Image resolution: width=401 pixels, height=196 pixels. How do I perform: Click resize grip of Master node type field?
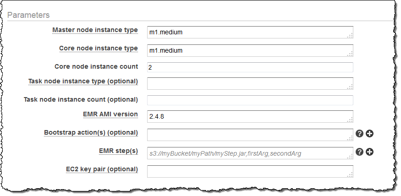pos(350,35)
